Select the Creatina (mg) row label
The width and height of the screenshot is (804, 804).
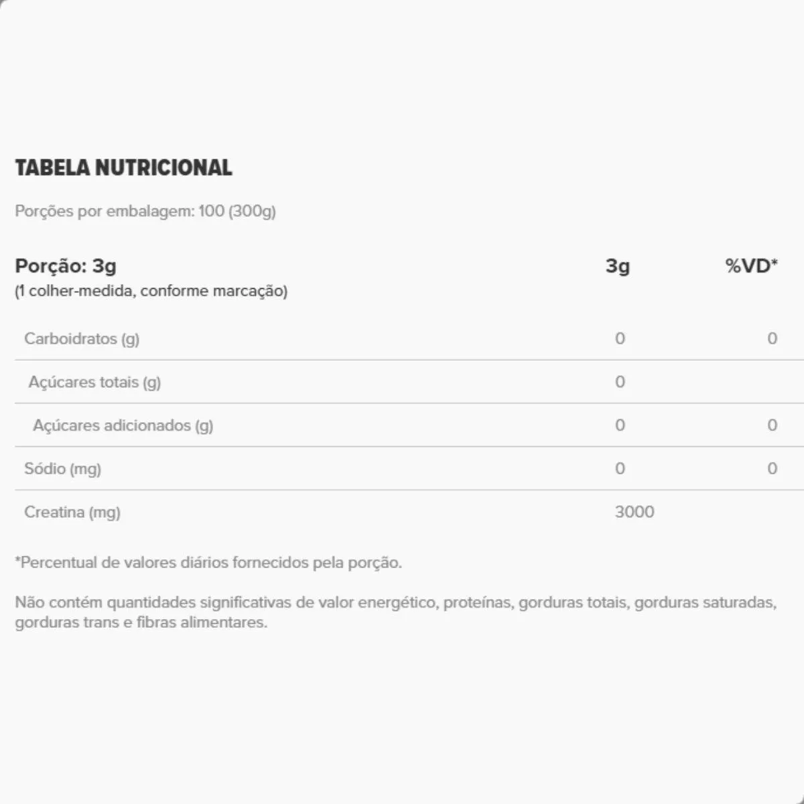coord(72,513)
